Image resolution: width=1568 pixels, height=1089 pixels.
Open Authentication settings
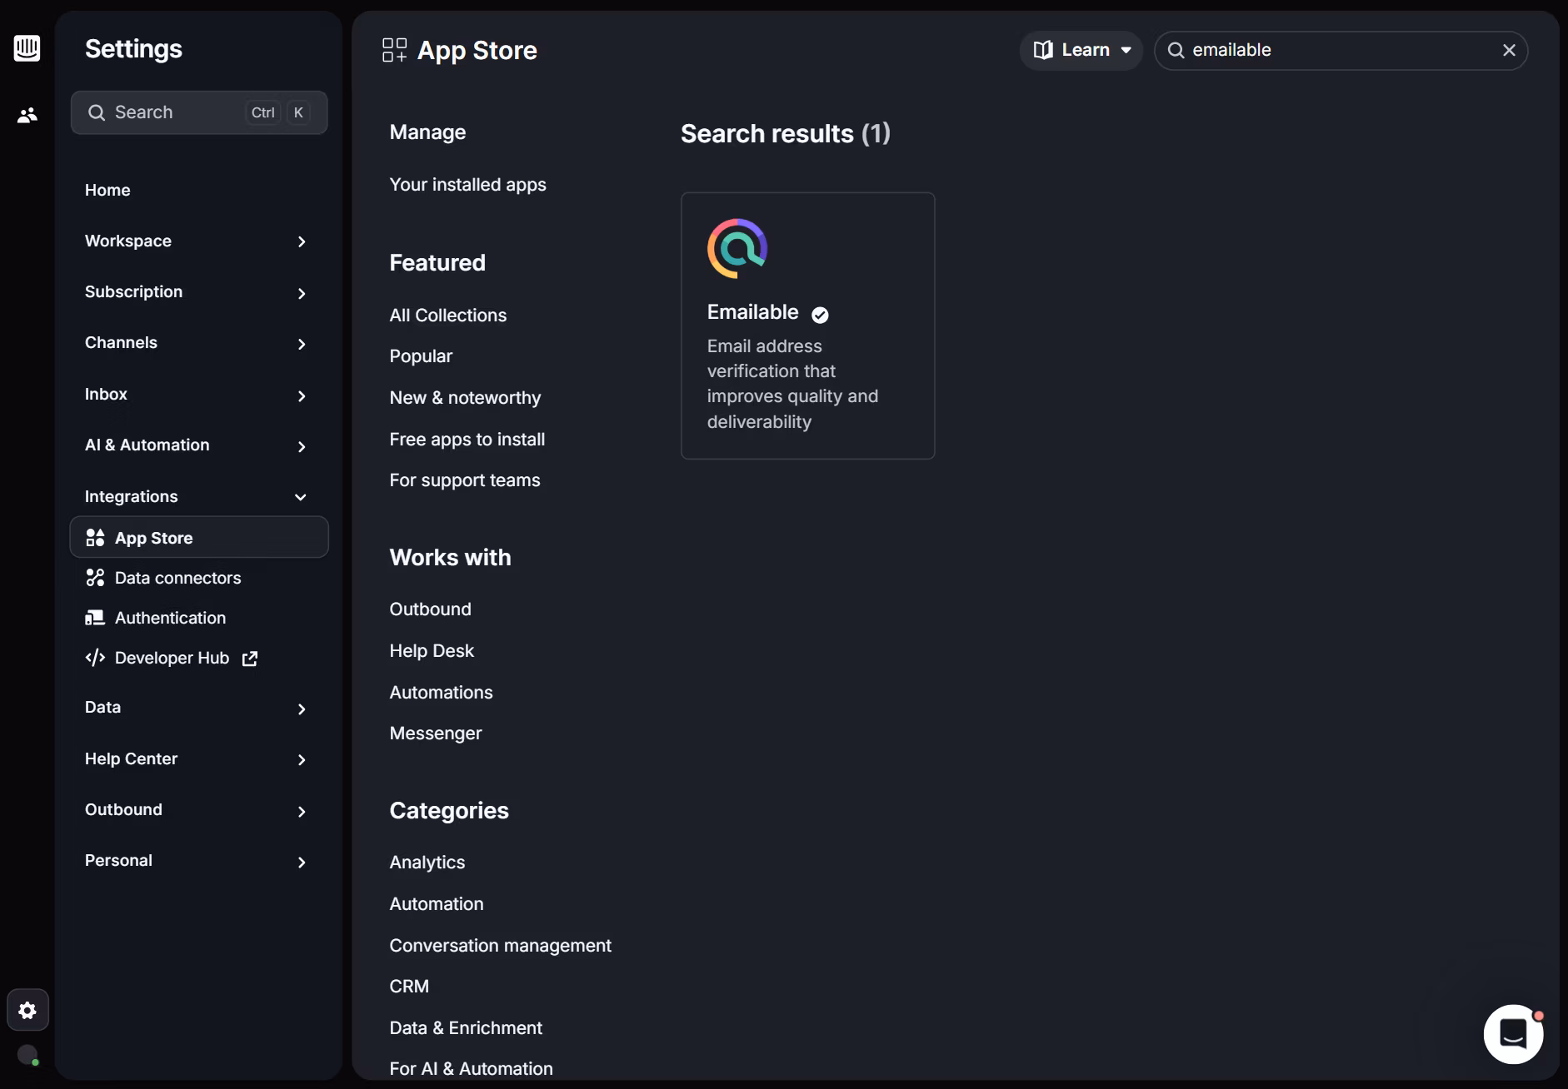click(170, 618)
